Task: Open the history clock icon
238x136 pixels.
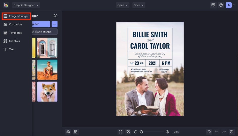Action: [x=232, y=132]
